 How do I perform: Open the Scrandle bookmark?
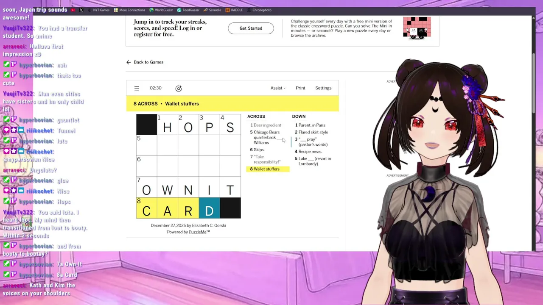pyautogui.click(x=212, y=10)
